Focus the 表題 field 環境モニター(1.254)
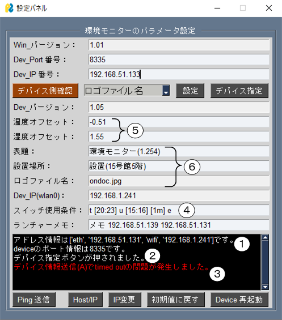 (179, 151)
